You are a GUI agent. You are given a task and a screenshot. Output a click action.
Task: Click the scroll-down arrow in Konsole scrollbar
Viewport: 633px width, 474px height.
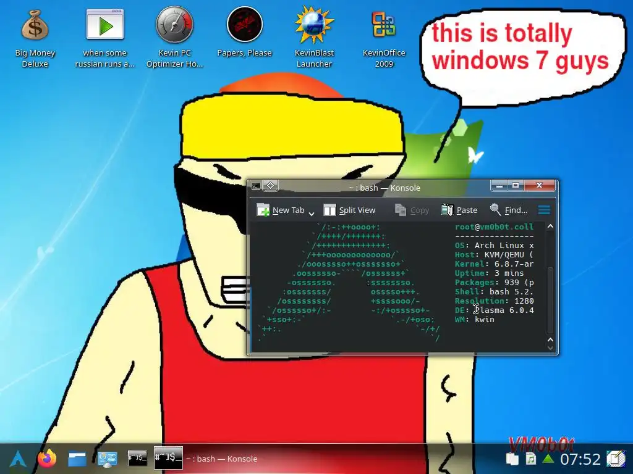point(550,348)
